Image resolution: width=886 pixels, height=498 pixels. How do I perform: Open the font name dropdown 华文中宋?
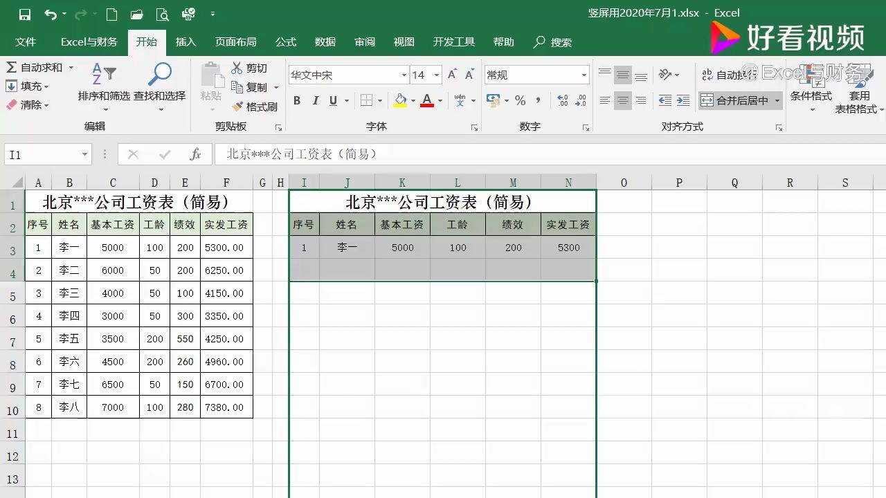[x=404, y=75]
